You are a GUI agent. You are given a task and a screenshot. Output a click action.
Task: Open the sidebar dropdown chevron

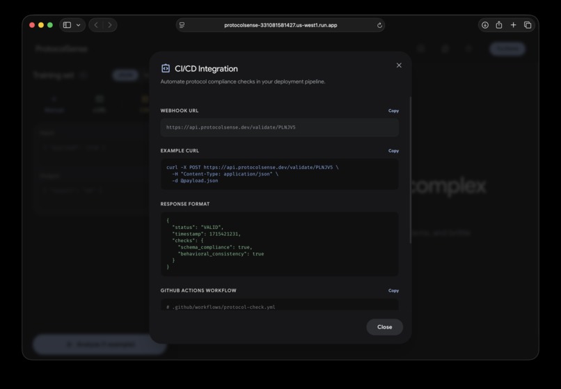point(79,25)
